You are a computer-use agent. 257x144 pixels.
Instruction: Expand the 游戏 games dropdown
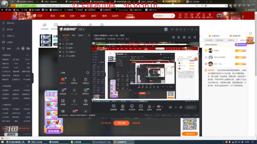click(94, 16)
